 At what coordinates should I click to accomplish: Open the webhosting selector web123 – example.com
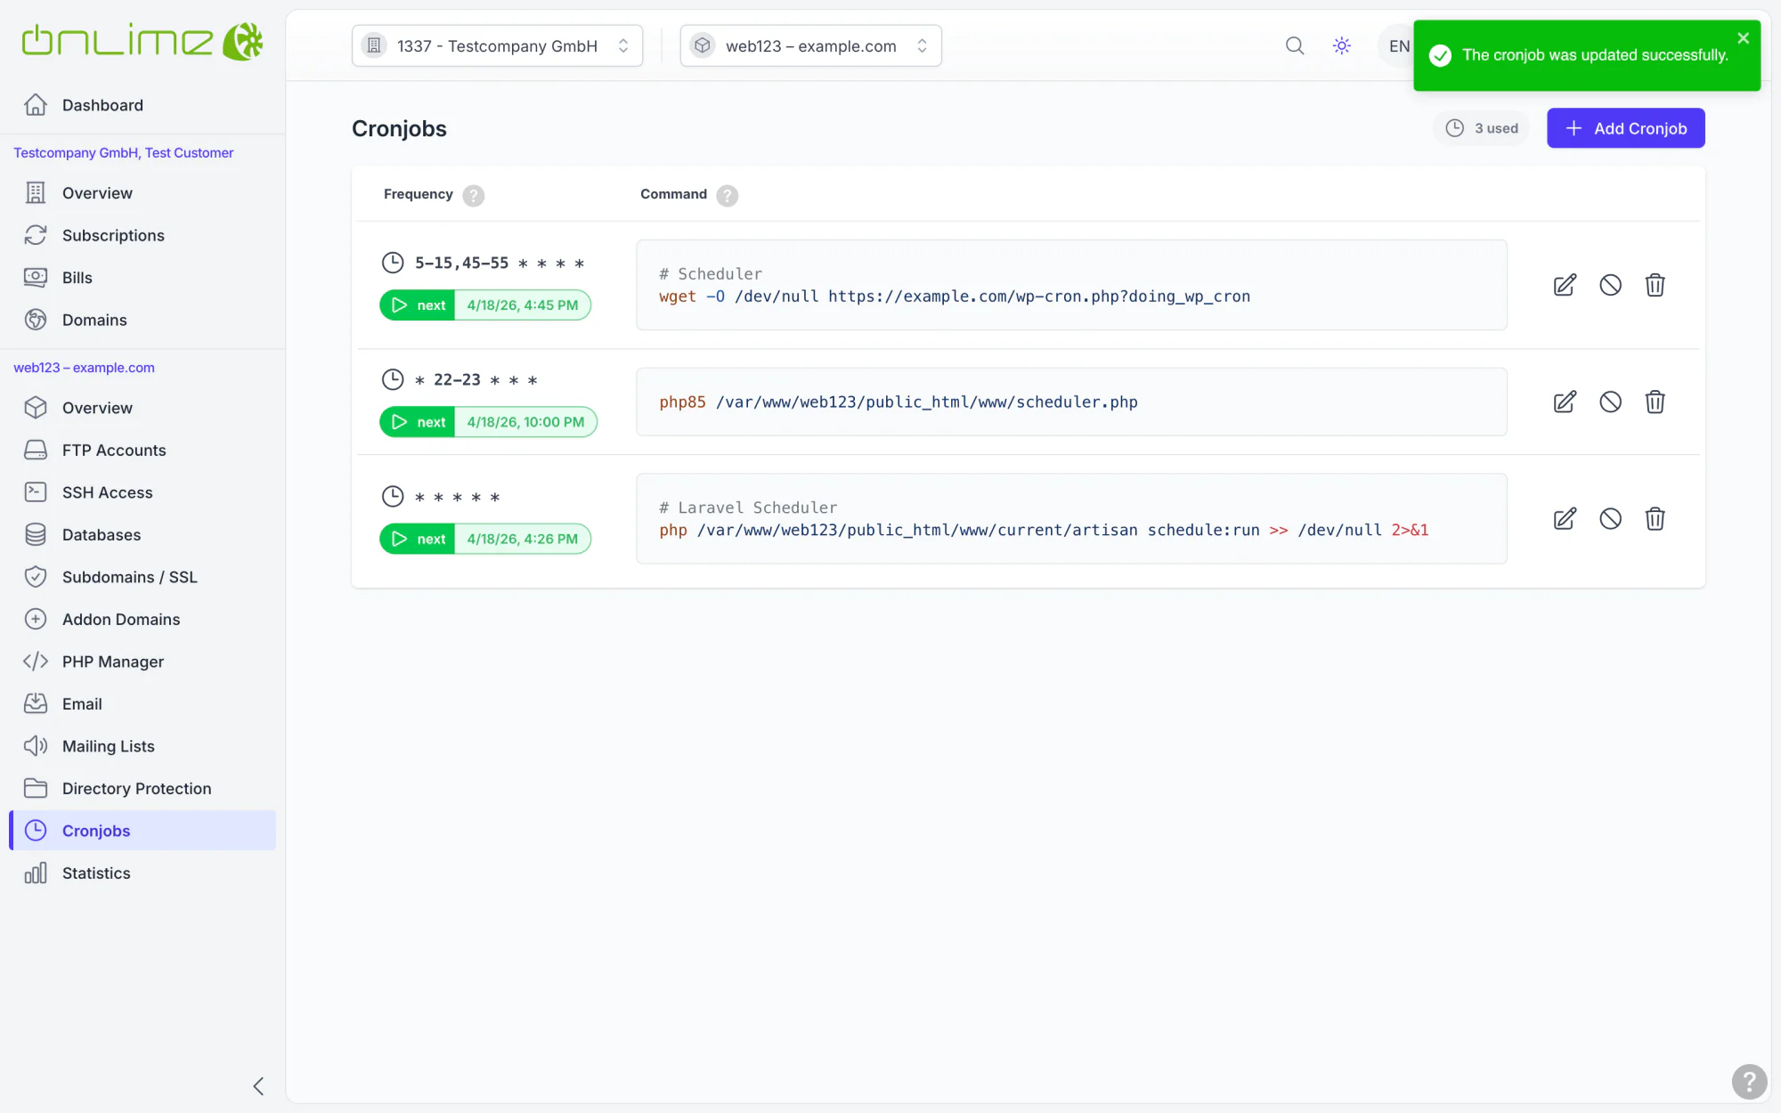pos(810,45)
